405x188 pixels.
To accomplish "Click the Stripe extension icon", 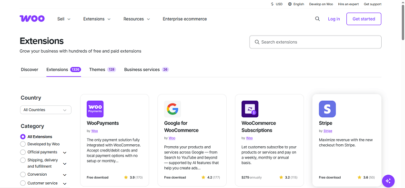I will pos(327,109).
